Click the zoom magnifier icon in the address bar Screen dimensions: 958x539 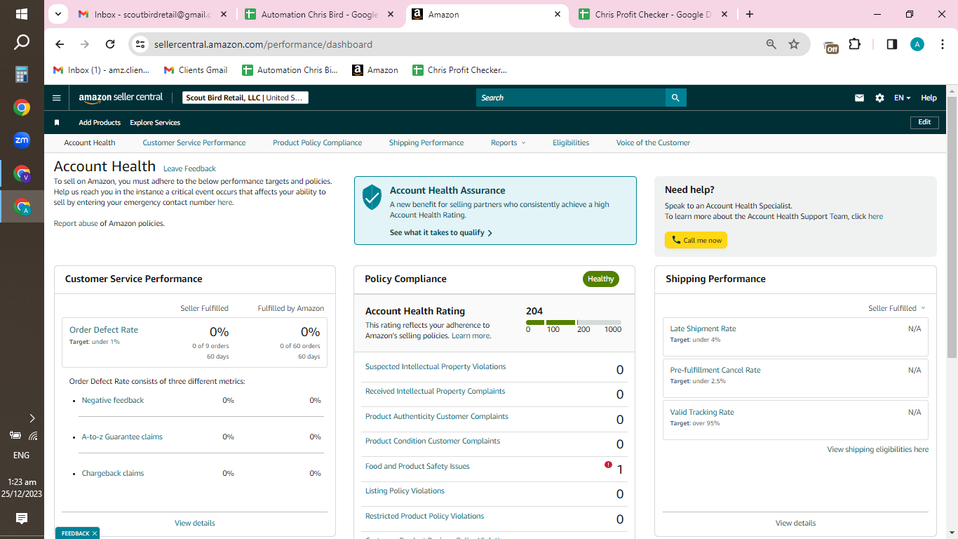(x=771, y=44)
